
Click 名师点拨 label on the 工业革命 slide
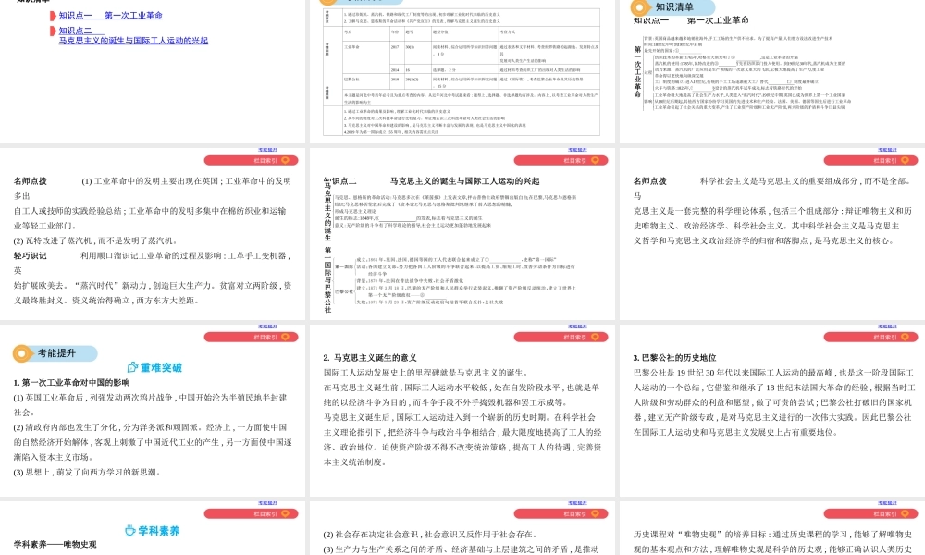(x=31, y=181)
